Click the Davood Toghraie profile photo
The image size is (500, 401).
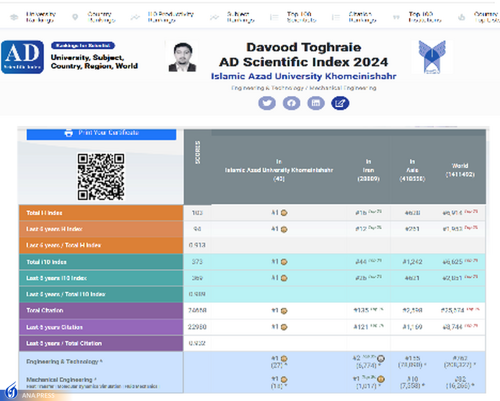click(x=182, y=57)
